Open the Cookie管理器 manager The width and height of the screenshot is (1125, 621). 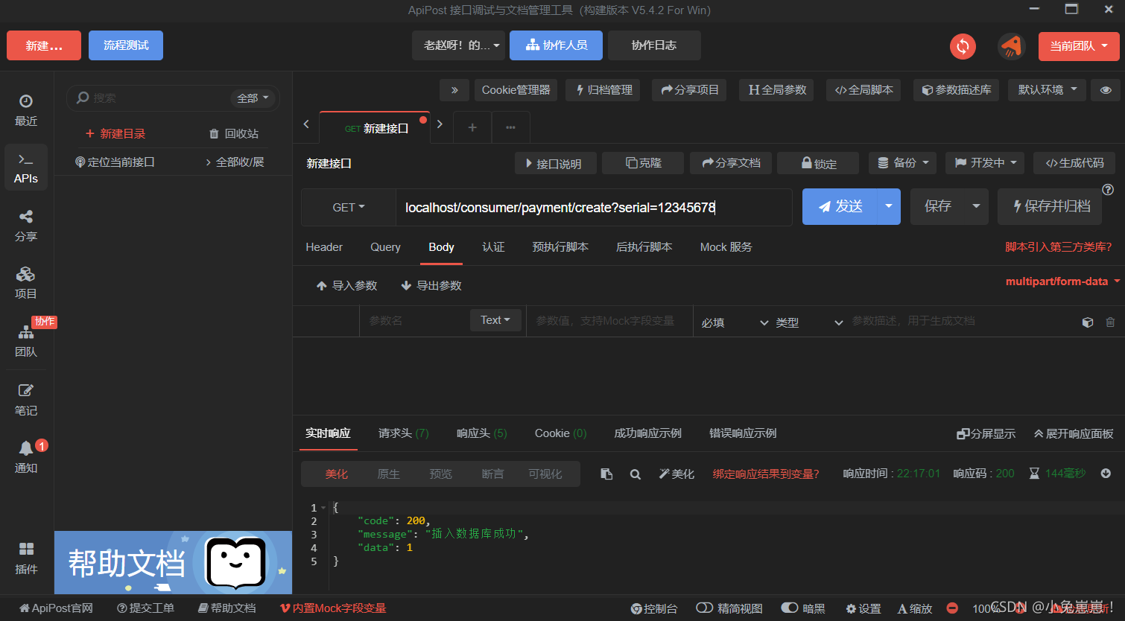(x=516, y=90)
